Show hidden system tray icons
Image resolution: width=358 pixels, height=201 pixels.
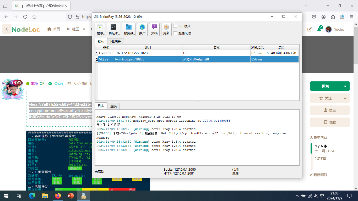point(297,196)
